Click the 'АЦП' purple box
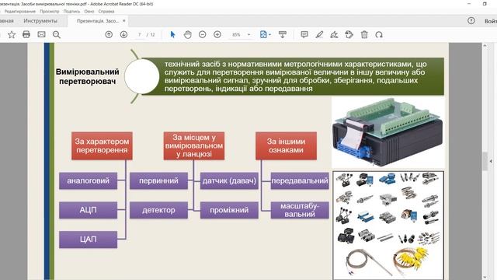The height and width of the screenshot is (280, 497). [88, 210]
